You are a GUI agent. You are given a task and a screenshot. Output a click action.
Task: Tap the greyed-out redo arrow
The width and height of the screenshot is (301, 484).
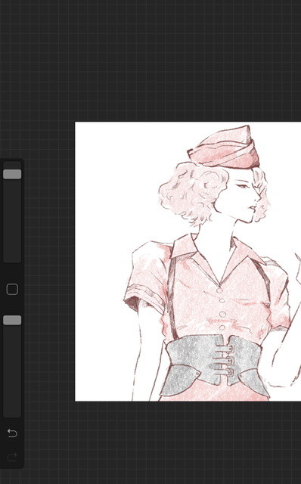(x=12, y=457)
